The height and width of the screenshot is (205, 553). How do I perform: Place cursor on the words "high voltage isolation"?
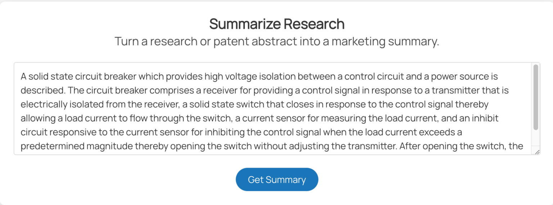[x=243, y=76]
